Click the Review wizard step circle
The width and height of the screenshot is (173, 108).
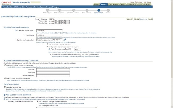pyautogui.click(x=108, y=10)
